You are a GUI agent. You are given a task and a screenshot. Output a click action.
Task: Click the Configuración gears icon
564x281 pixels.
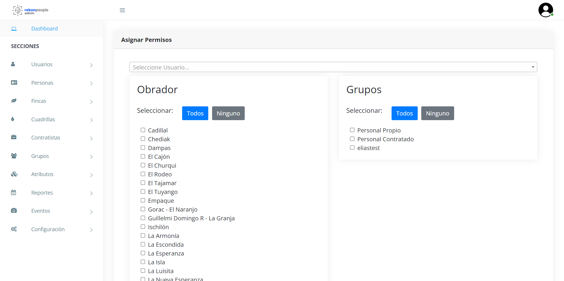tap(14, 229)
